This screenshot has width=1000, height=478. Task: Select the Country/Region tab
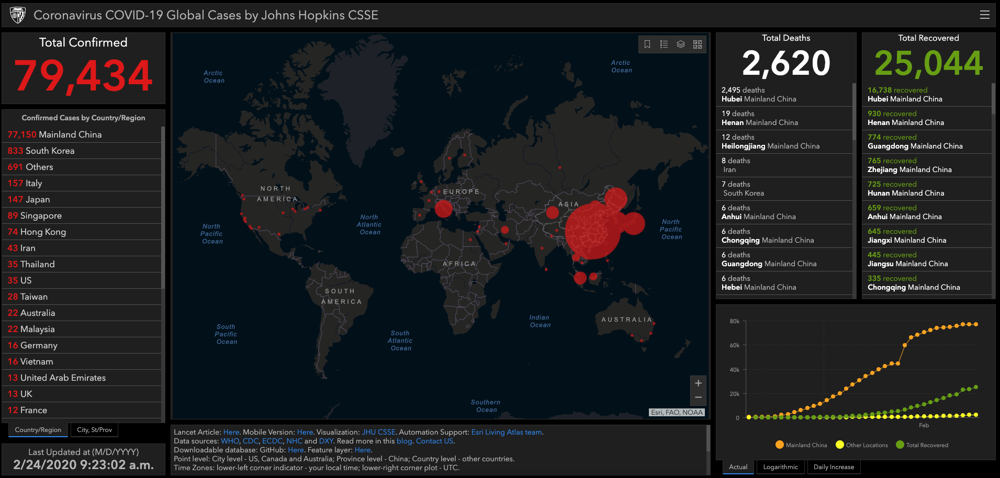pos(38,430)
